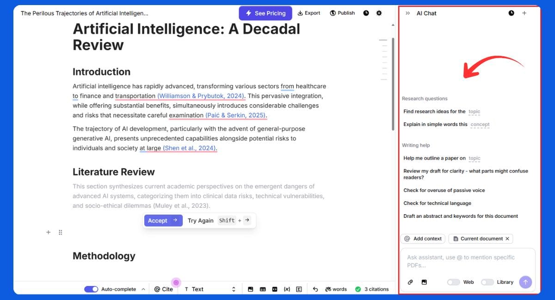555x300 pixels.
Task: Click the insert image icon in bottom toolbar
Action: 251,289
